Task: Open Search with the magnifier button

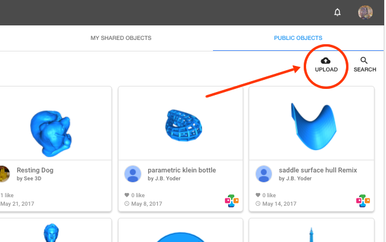Action: pyautogui.click(x=365, y=65)
